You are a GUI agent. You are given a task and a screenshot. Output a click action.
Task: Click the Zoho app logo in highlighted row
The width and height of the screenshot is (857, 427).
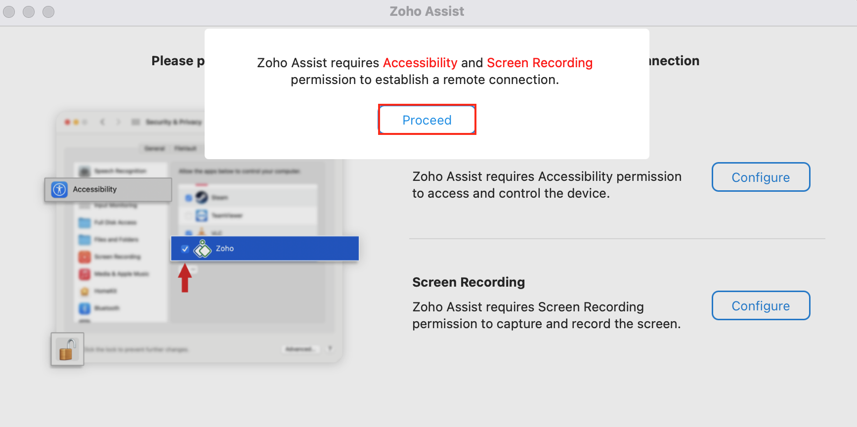pyautogui.click(x=202, y=249)
